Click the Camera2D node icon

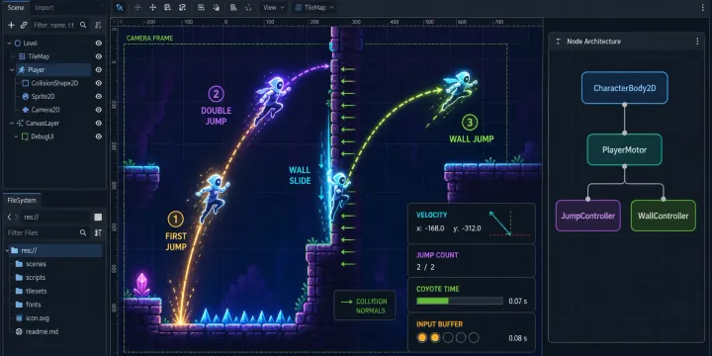pyautogui.click(x=26, y=110)
